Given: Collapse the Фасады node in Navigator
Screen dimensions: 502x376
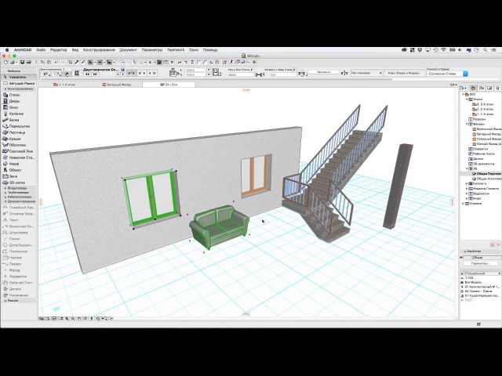Looking at the screenshot, I should pos(467,124).
